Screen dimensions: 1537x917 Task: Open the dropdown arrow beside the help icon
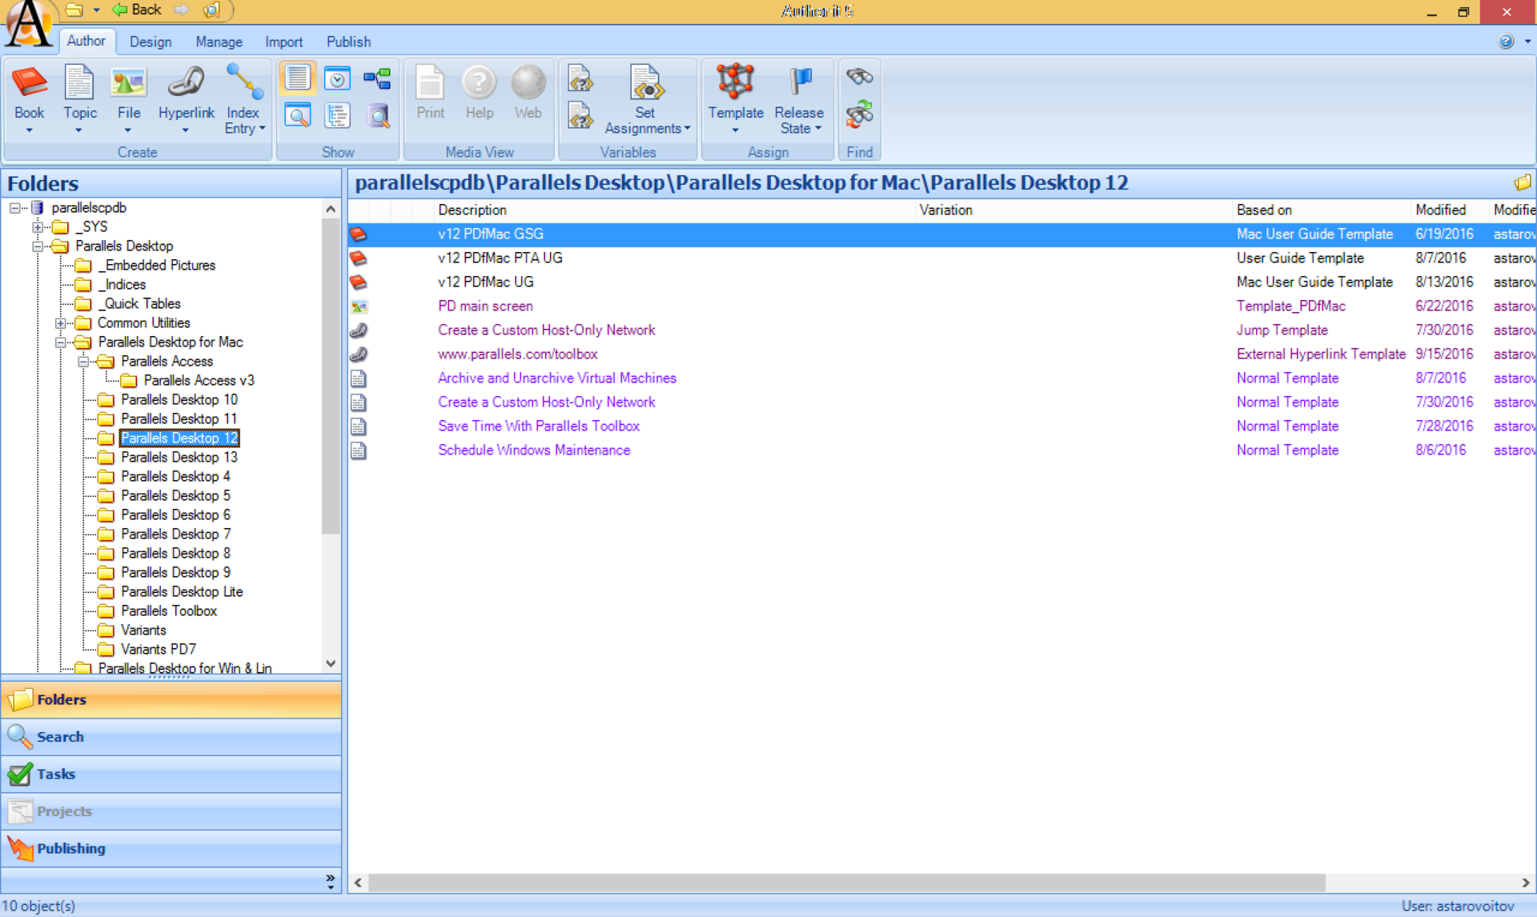pyautogui.click(x=1527, y=42)
